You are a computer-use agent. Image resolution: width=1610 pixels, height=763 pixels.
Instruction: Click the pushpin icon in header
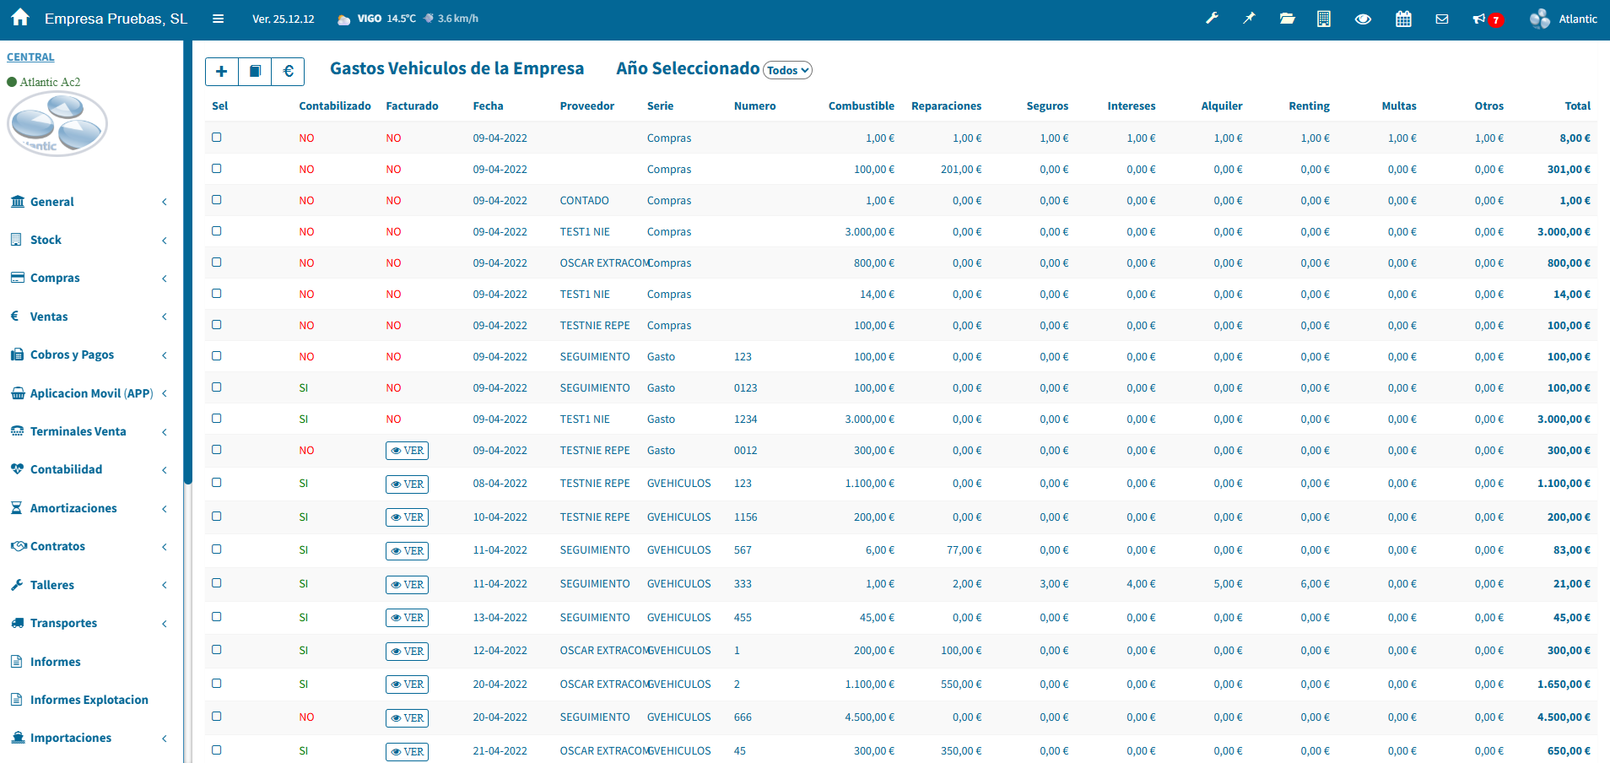point(1249,19)
